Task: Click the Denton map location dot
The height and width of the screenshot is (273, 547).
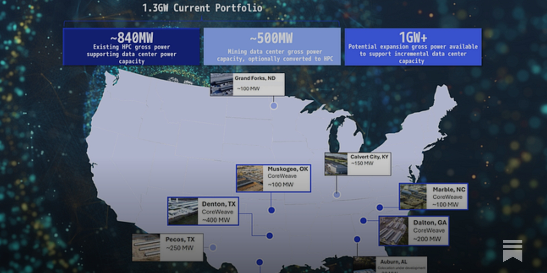Action: (x=269, y=235)
